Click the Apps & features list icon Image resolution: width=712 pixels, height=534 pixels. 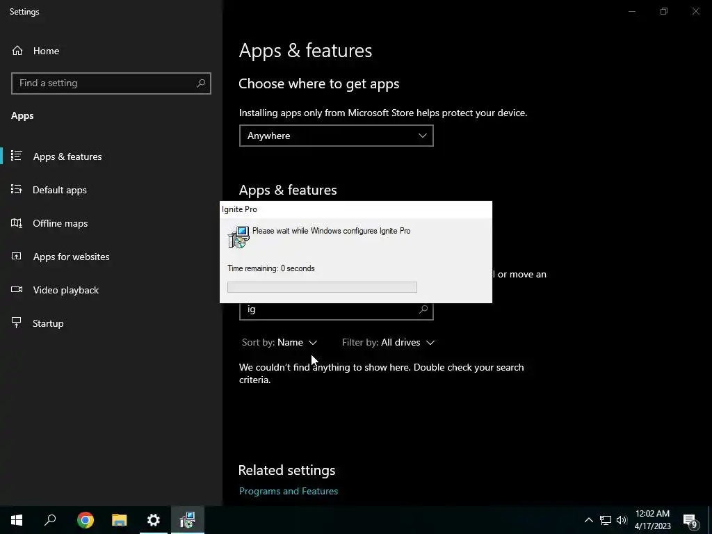[x=17, y=156]
